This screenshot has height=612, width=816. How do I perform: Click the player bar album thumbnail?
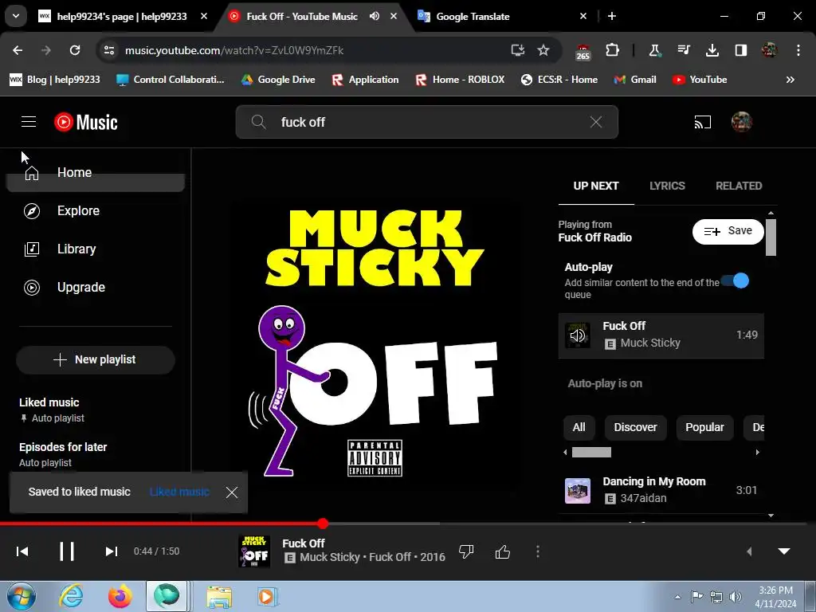coord(254,551)
